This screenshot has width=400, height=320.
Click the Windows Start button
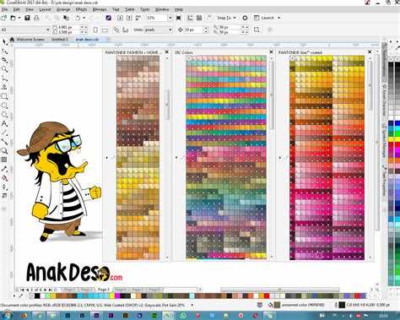pyautogui.click(x=7, y=315)
